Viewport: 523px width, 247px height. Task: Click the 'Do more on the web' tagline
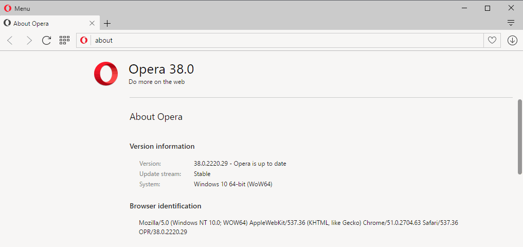[x=156, y=82]
